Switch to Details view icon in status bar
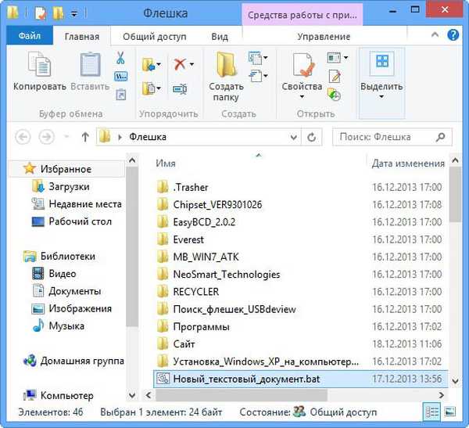Viewport: 469px width, 428px height. (431, 412)
